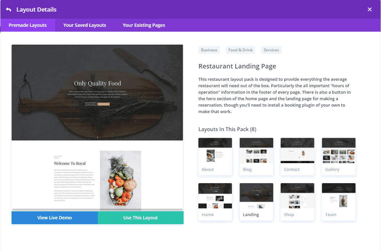
Task: Click the large Restaurant Landing Page preview image
Action: (x=97, y=127)
